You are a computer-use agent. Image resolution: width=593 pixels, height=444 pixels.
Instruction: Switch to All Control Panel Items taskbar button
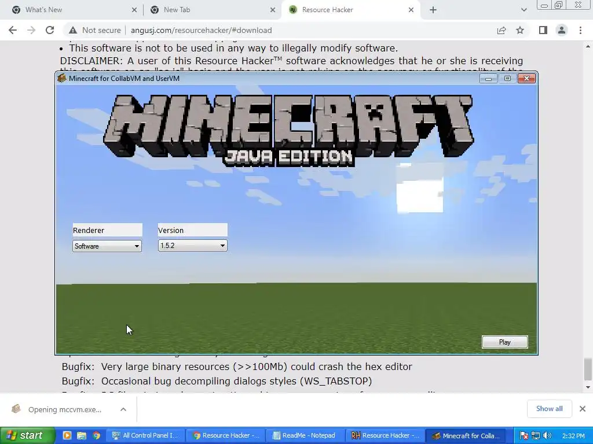[x=146, y=435]
